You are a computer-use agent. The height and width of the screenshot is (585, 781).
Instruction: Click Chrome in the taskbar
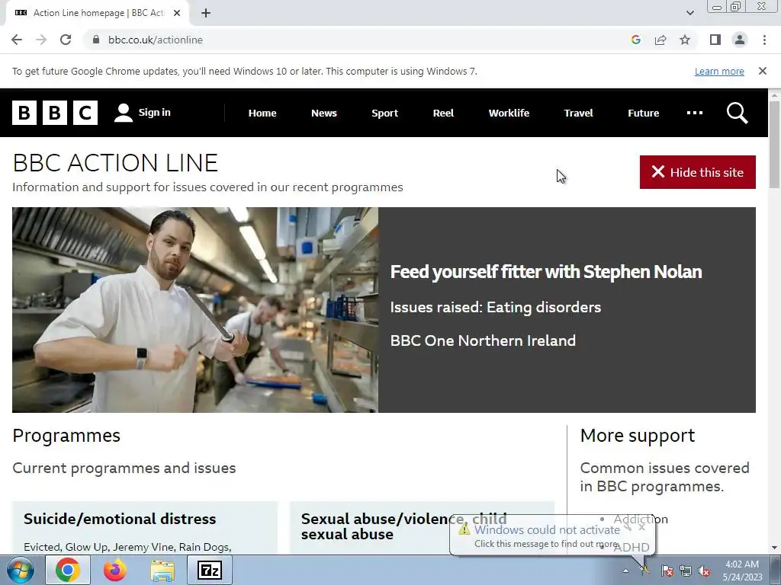click(x=68, y=570)
